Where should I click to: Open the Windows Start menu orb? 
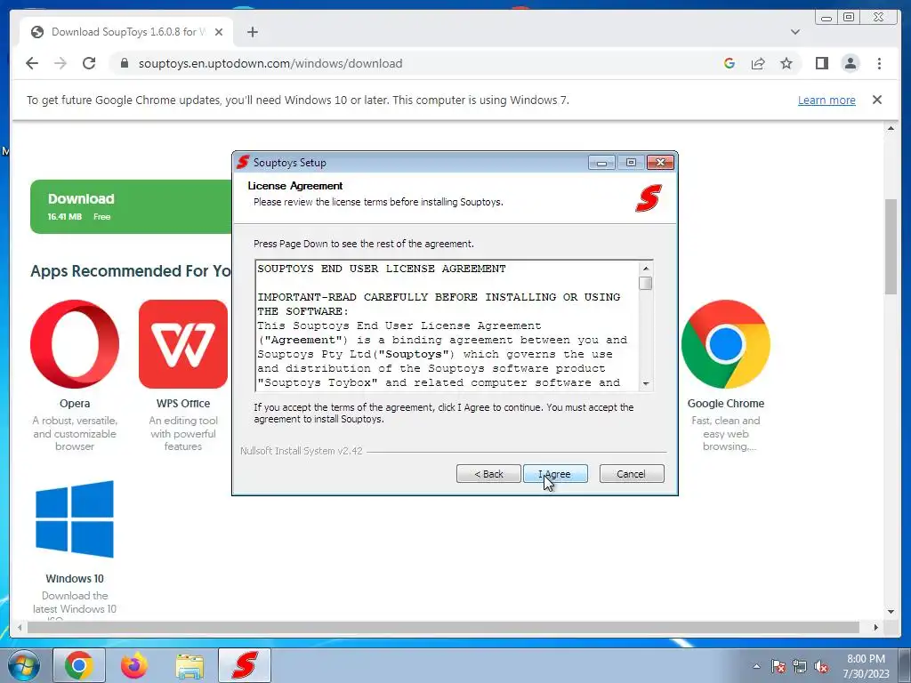click(x=24, y=665)
